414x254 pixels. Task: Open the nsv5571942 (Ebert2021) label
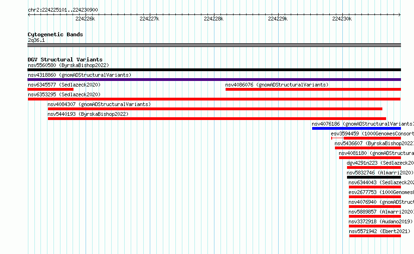pyautogui.click(x=380, y=231)
